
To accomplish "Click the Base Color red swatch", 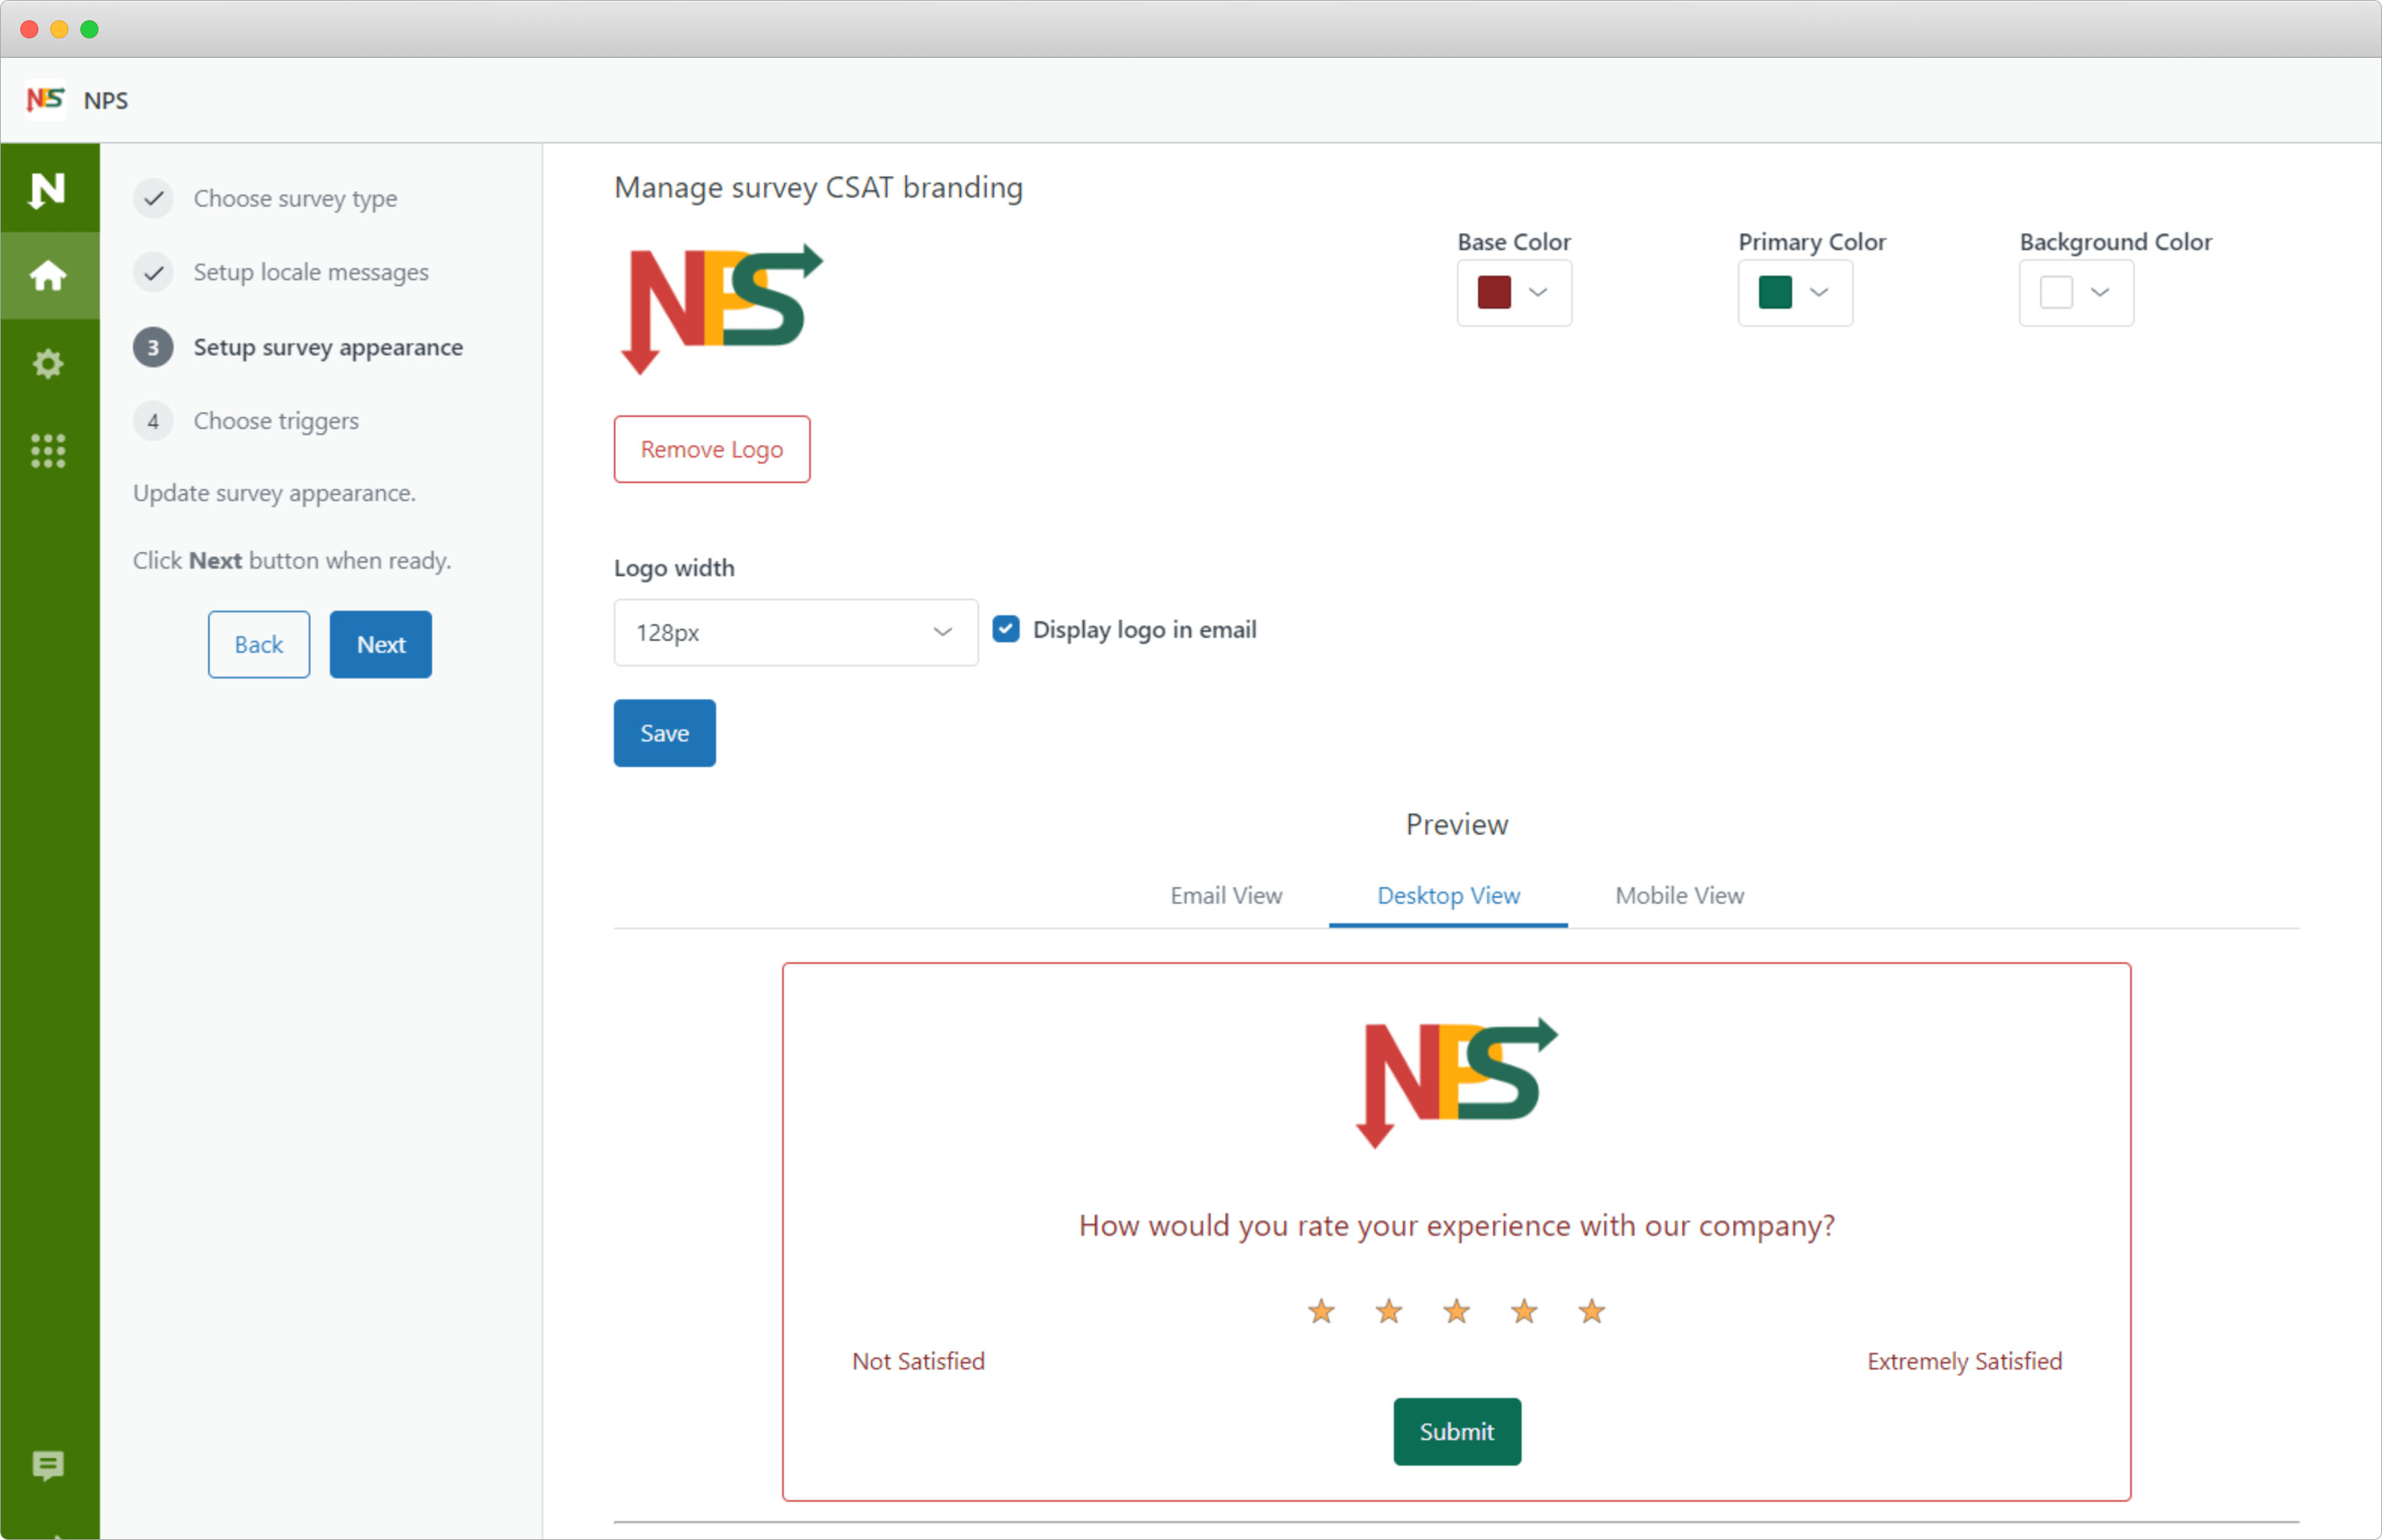I will [x=1494, y=293].
